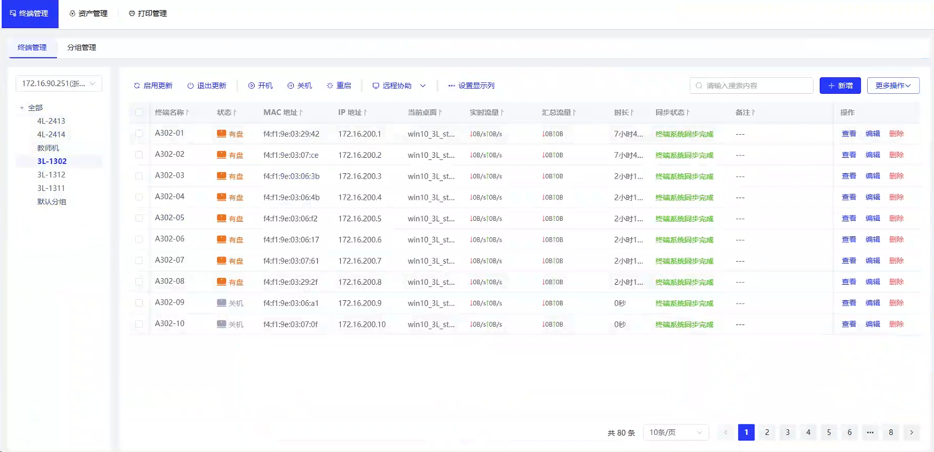Open the 资产管理 top menu

[88, 13]
